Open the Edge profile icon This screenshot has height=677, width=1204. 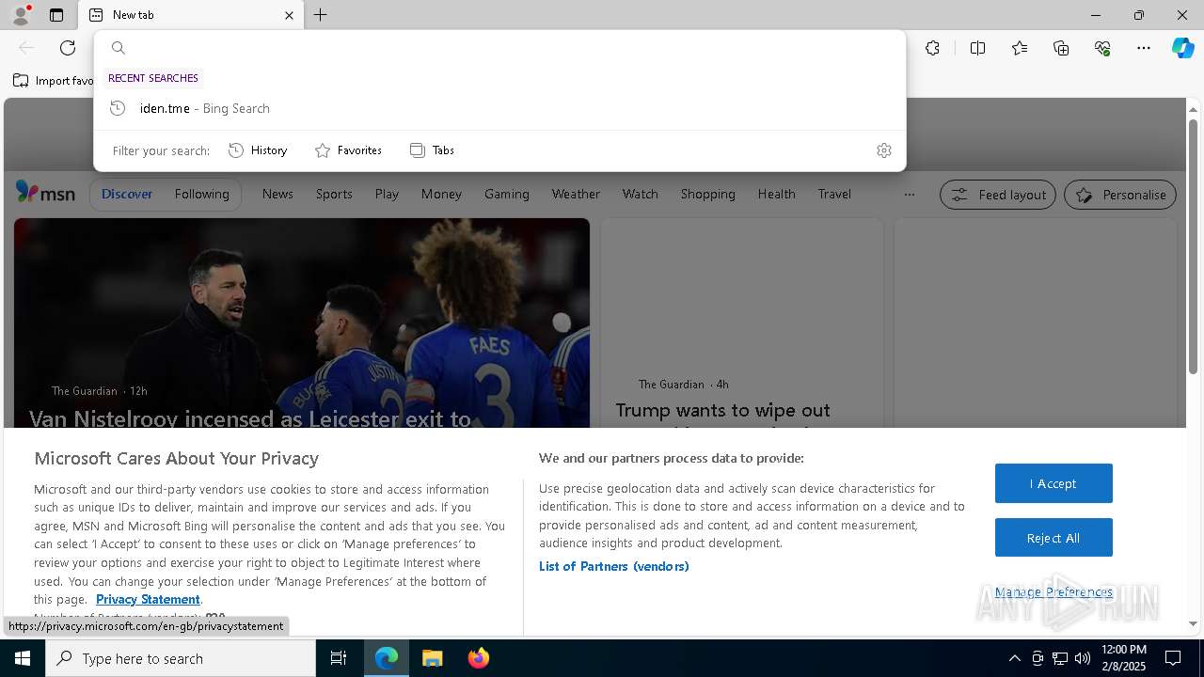[21, 15]
